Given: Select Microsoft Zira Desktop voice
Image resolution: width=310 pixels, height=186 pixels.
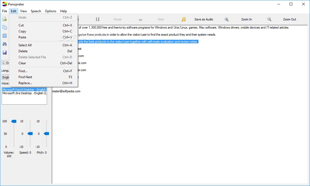Looking at the screenshot, I should [x=24, y=93].
